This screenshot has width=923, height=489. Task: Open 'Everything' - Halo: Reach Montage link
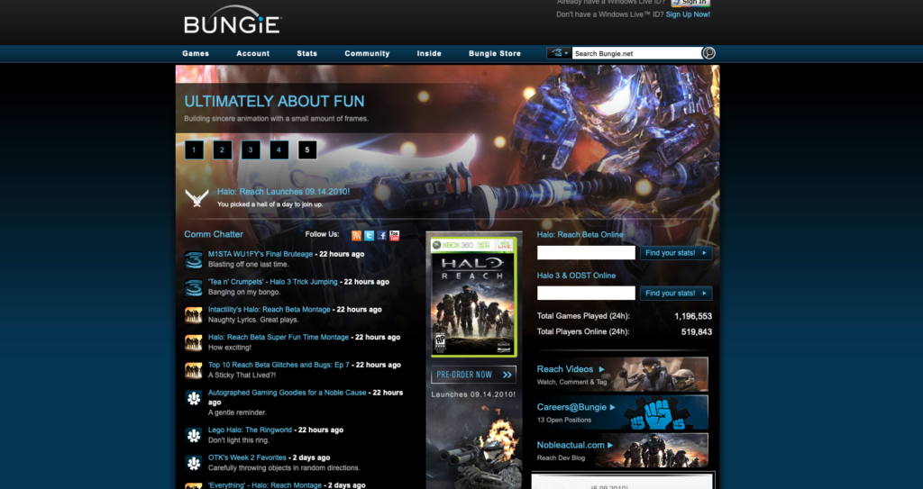[x=265, y=485]
